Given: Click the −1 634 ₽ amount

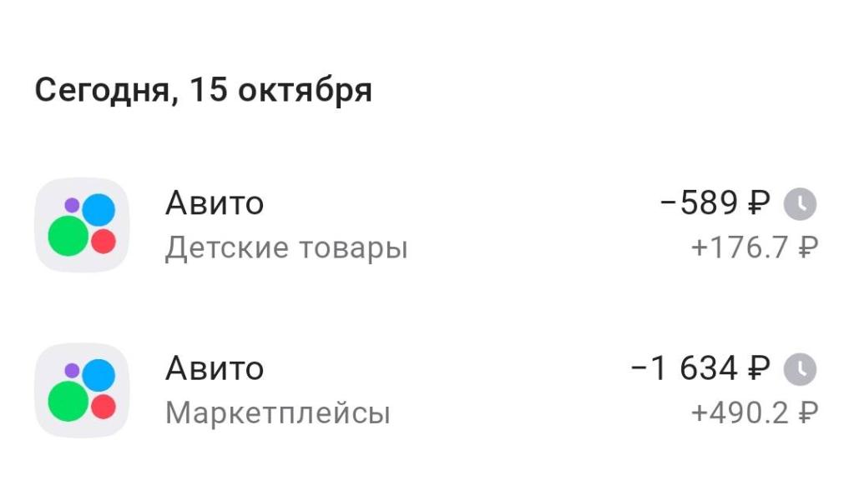Looking at the screenshot, I should [700, 369].
